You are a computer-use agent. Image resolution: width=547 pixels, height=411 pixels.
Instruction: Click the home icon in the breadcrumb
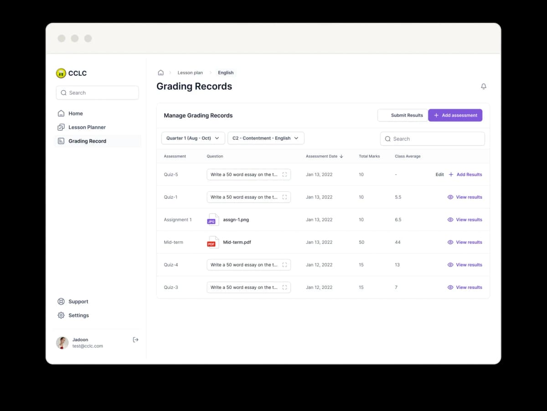pos(160,72)
